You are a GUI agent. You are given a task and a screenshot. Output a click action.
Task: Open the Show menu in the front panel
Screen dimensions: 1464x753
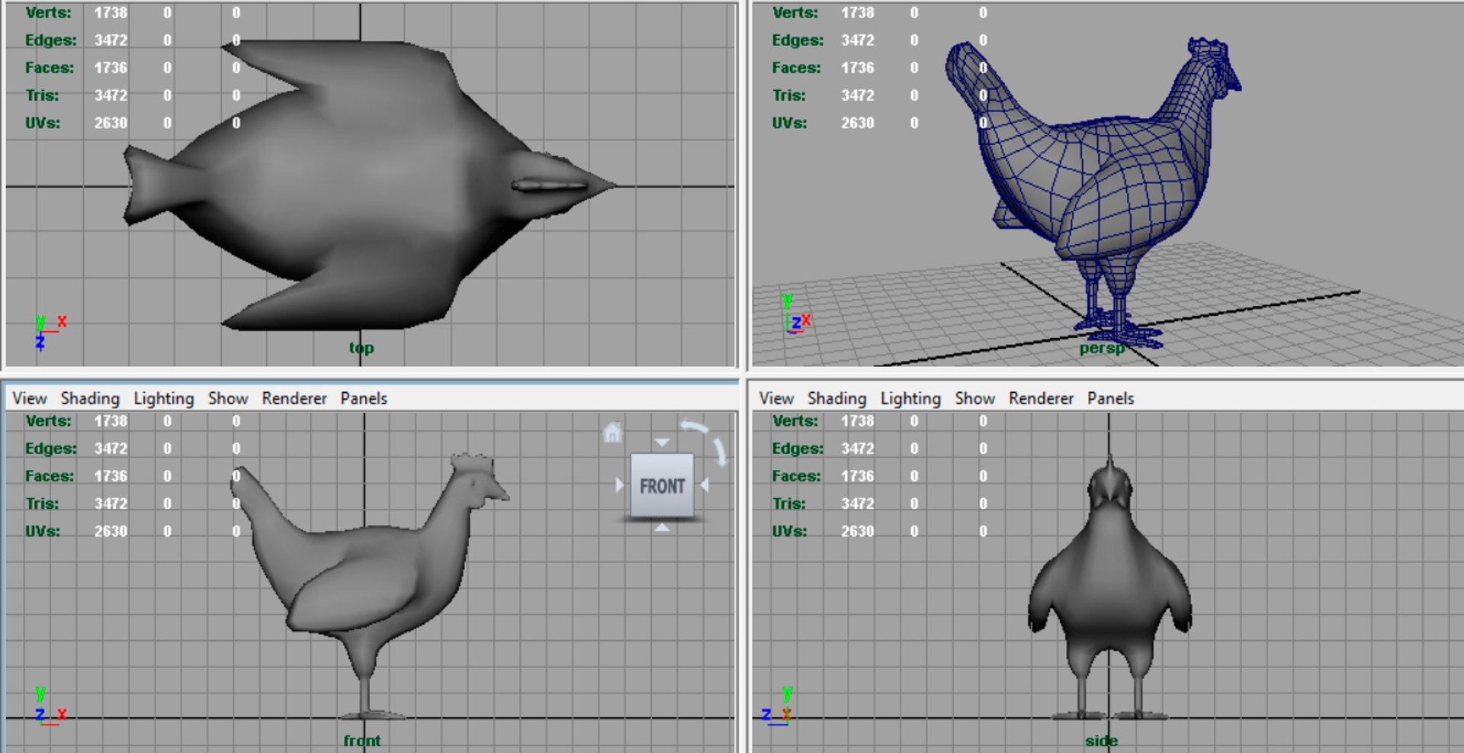(228, 398)
